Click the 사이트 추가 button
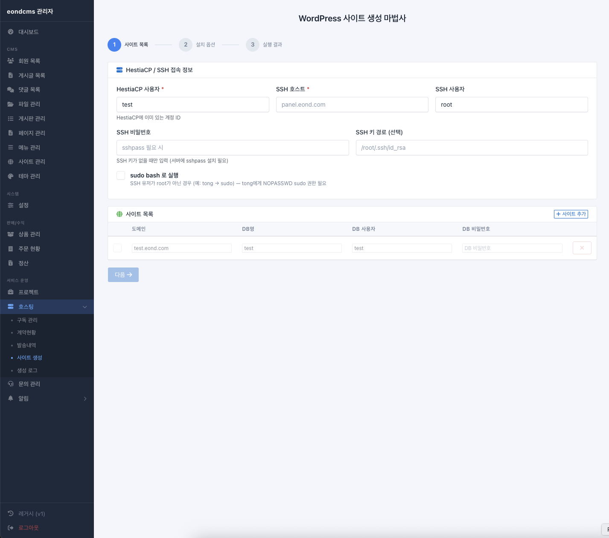The image size is (609, 538). pyautogui.click(x=571, y=214)
